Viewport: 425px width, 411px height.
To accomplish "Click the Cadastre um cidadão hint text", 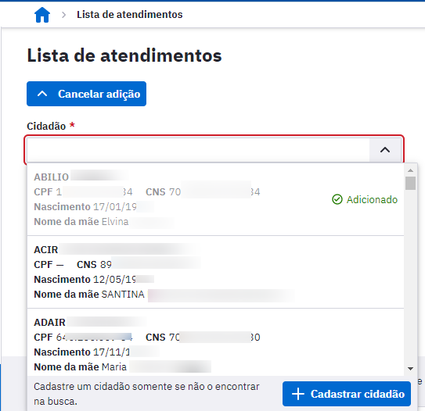I will coord(146,394).
